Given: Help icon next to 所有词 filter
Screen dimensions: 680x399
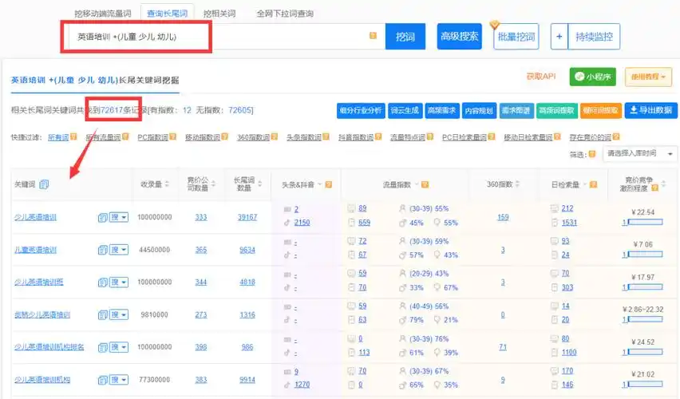Looking at the screenshot, I should point(73,136).
